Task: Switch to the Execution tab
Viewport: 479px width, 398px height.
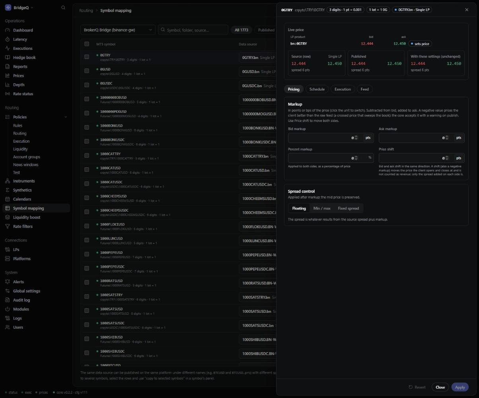Action: click(x=343, y=89)
